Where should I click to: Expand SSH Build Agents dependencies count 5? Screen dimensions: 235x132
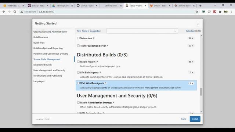click(192, 73)
